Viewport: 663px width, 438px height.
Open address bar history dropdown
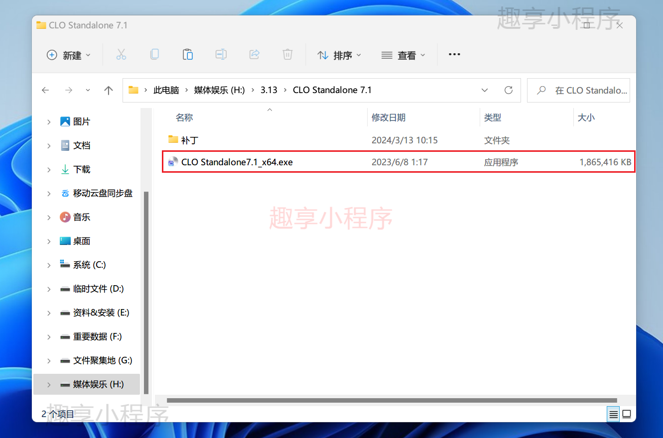point(485,90)
